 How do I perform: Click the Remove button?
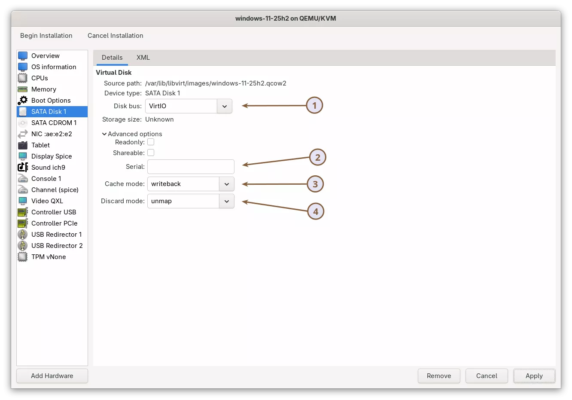pyautogui.click(x=439, y=376)
